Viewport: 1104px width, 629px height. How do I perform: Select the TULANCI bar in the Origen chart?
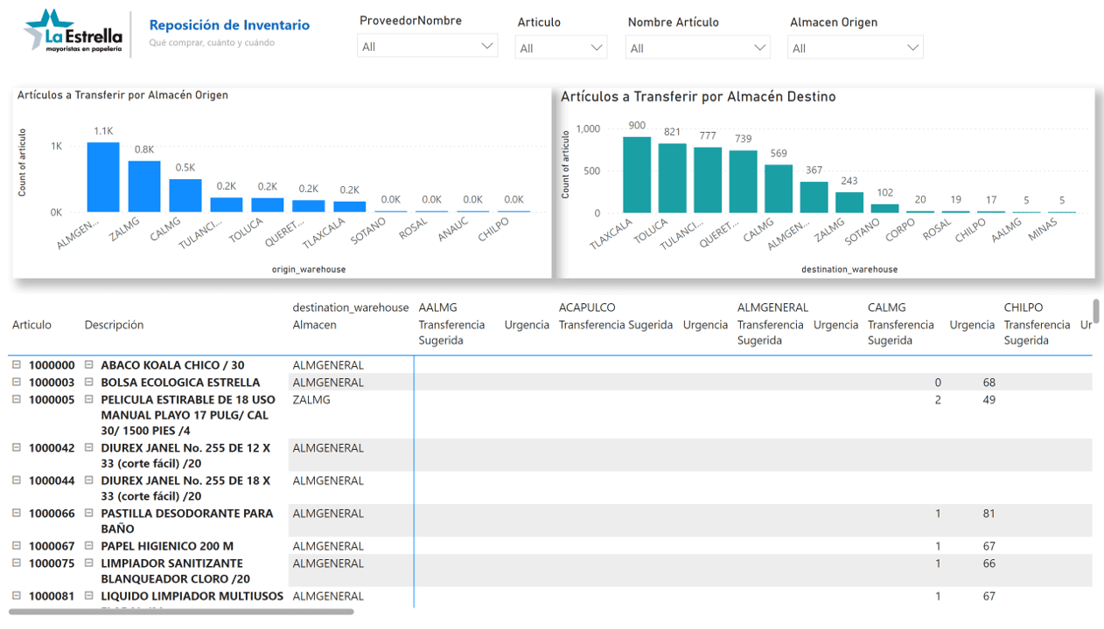pos(227,204)
